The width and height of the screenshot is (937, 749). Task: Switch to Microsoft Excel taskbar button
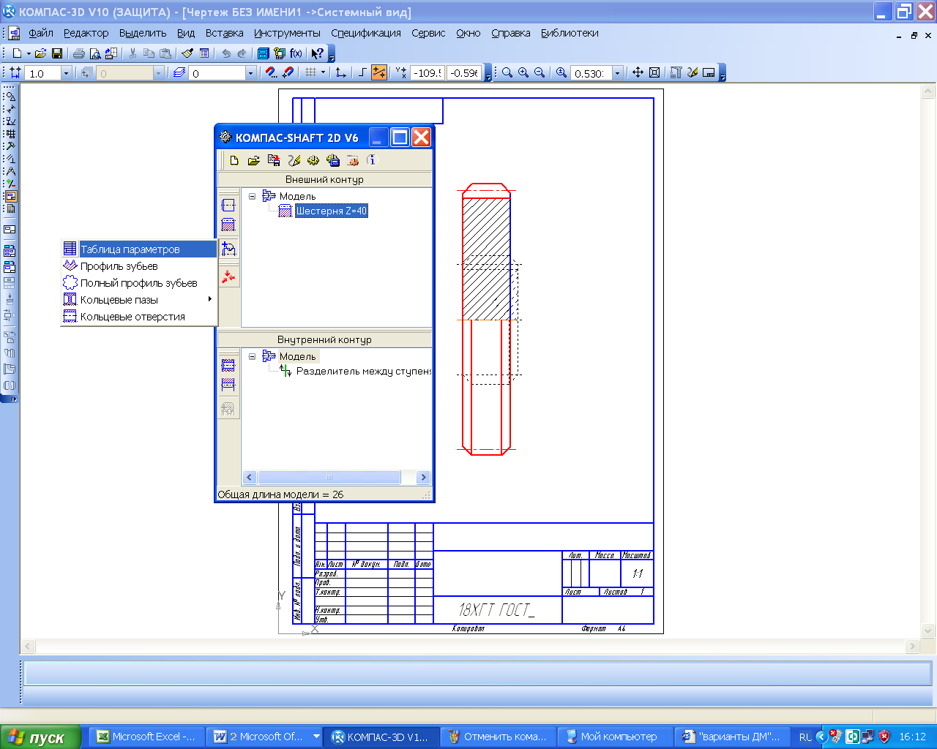coord(146,737)
